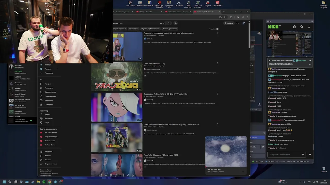This screenshot has width=330, height=185.
Task: Start voice search with microphone icon
Action: coord(176,23)
